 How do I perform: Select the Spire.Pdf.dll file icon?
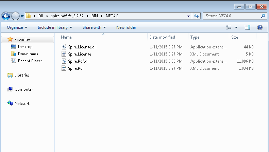(x=64, y=61)
